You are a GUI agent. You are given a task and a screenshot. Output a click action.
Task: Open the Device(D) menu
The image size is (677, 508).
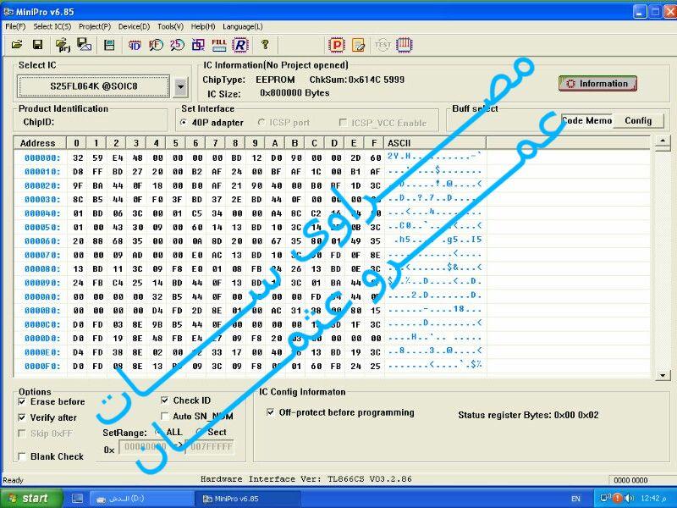(135, 27)
